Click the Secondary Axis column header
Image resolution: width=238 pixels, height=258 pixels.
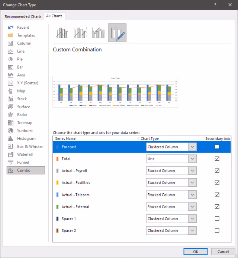pyautogui.click(x=218, y=139)
